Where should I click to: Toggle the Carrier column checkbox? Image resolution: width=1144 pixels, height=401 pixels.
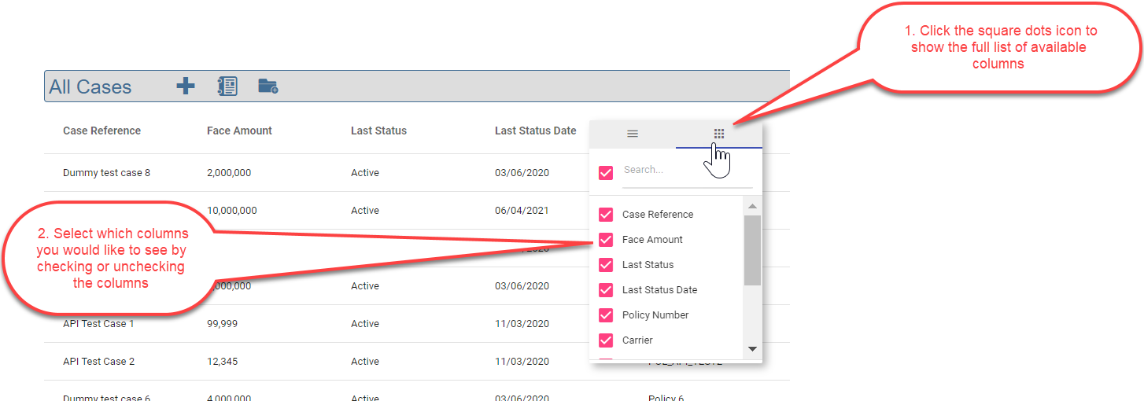[x=606, y=340]
